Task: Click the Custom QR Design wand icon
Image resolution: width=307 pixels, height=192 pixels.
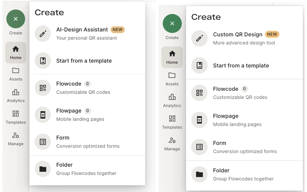Action: pyautogui.click(x=199, y=38)
